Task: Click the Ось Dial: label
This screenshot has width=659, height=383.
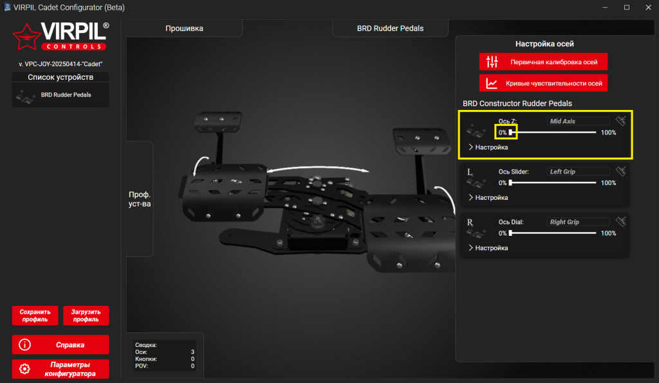Action: point(511,222)
